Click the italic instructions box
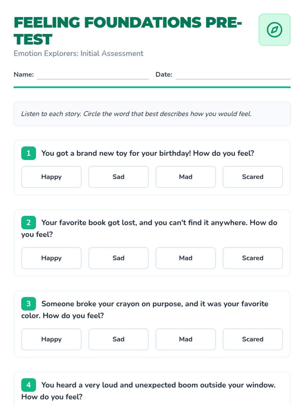 (152, 114)
